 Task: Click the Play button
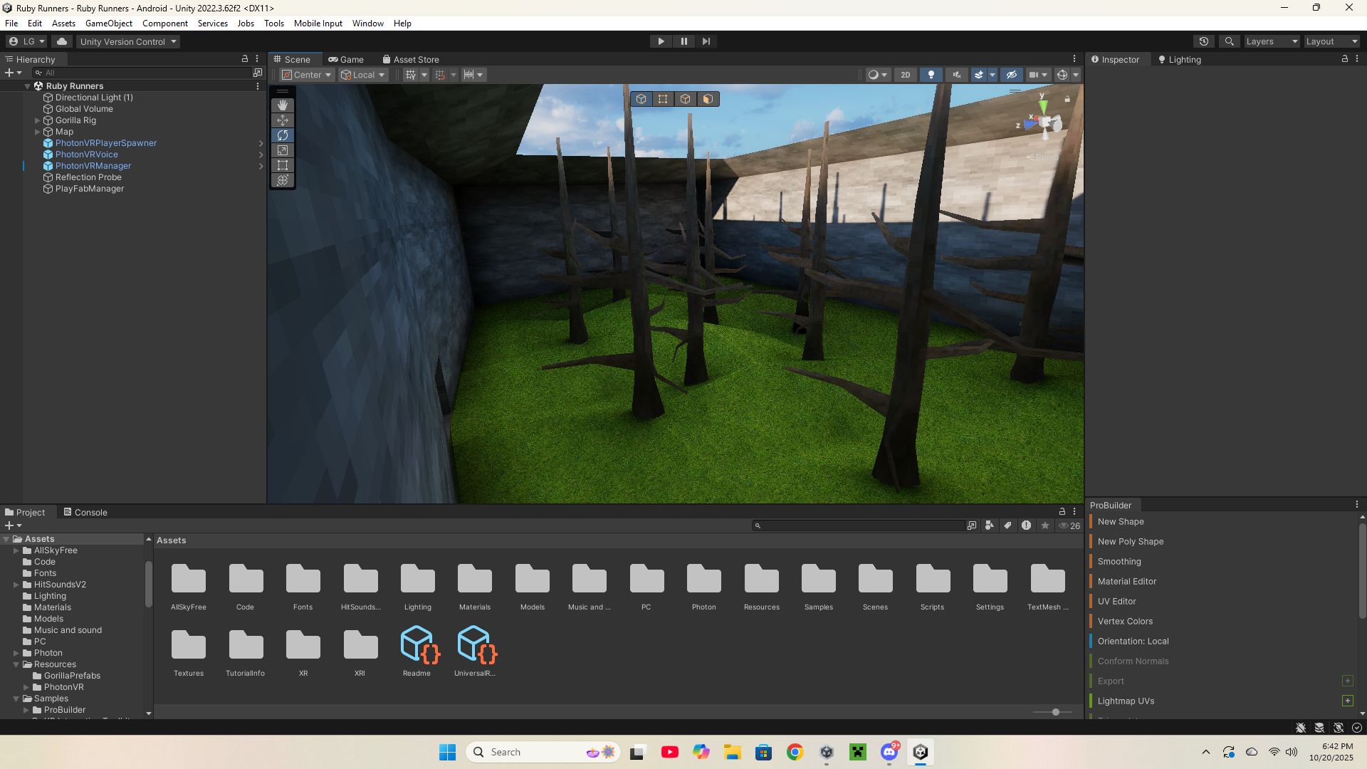pyautogui.click(x=661, y=41)
